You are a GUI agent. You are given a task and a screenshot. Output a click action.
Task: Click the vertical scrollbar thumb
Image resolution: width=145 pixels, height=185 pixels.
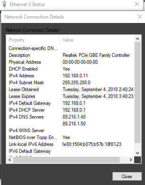(137, 92)
